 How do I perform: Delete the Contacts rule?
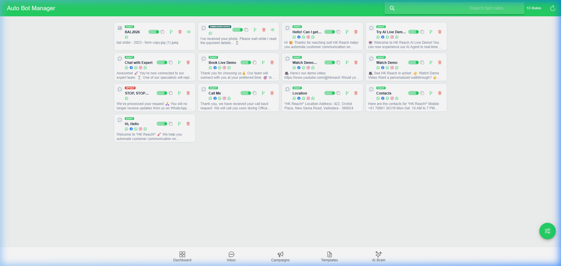pyautogui.click(x=440, y=93)
